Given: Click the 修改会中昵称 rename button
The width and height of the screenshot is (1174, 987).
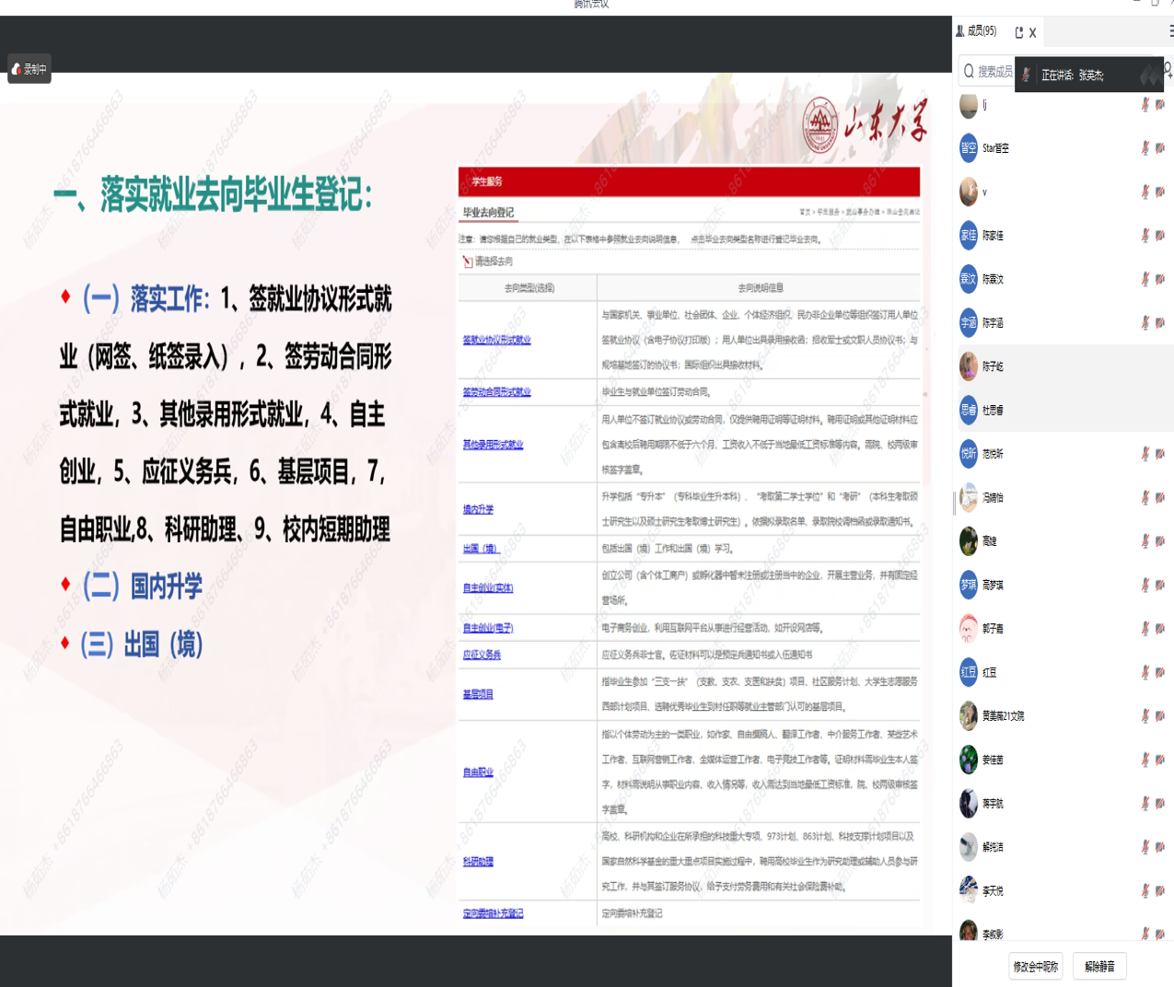Looking at the screenshot, I should coord(1036,967).
